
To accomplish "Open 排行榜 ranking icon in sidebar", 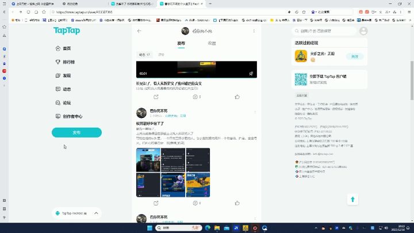I will (58, 62).
